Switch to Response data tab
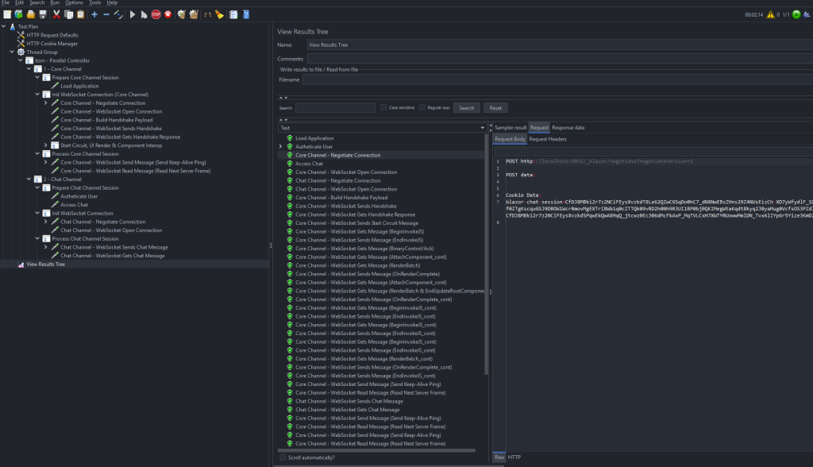Image resolution: width=813 pixels, height=467 pixels. 568,128
